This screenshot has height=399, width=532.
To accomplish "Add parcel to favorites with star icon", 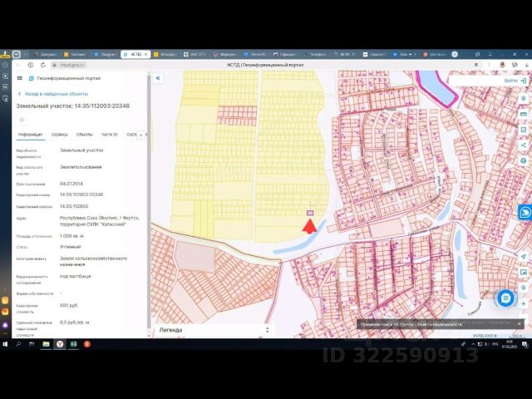I will 22,120.
